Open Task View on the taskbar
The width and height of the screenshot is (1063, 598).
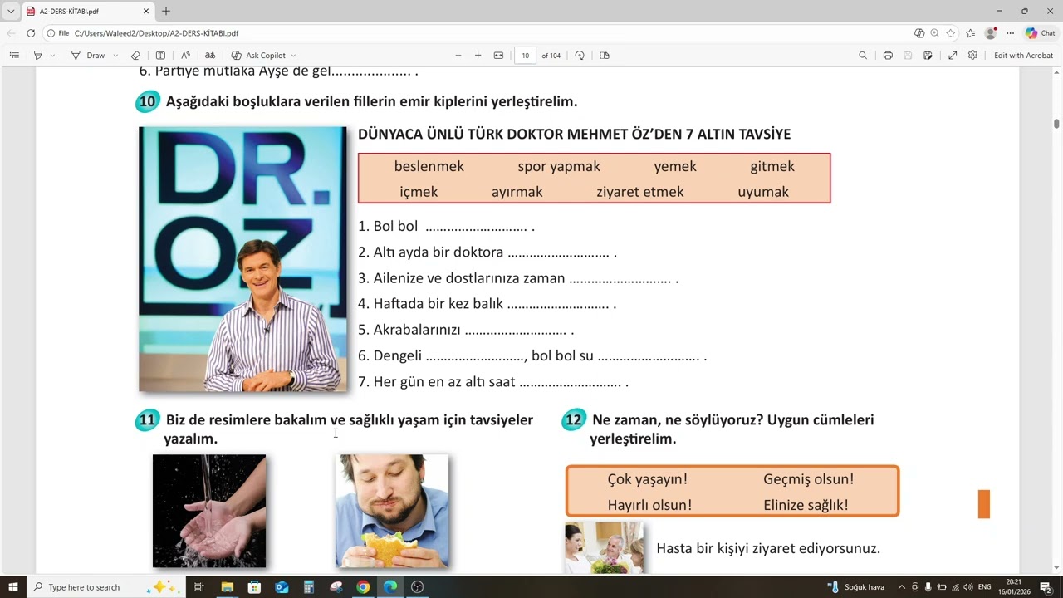(x=199, y=587)
